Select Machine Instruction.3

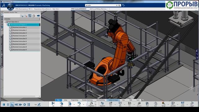tap(20, 33)
